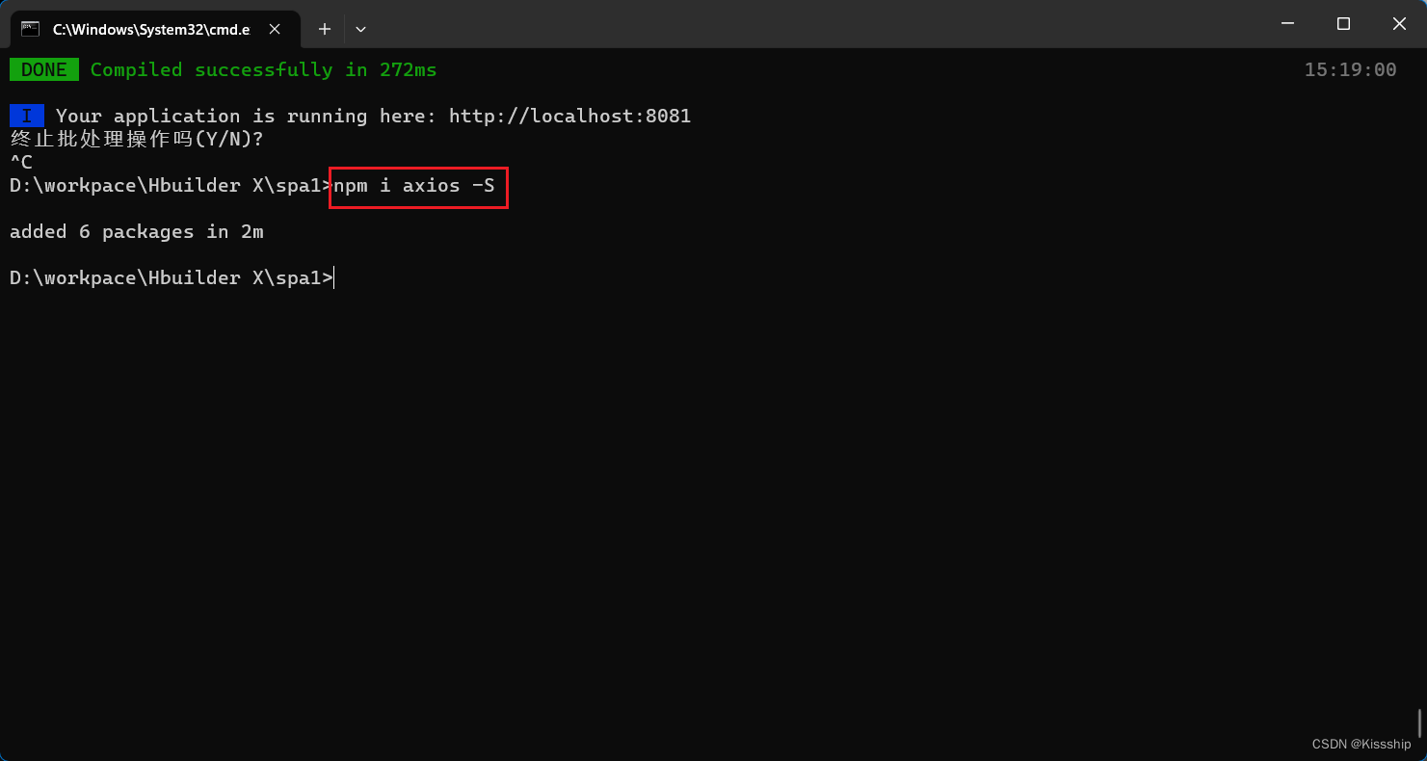
Task: Click the npm i axios -S command
Action: [414, 185]
